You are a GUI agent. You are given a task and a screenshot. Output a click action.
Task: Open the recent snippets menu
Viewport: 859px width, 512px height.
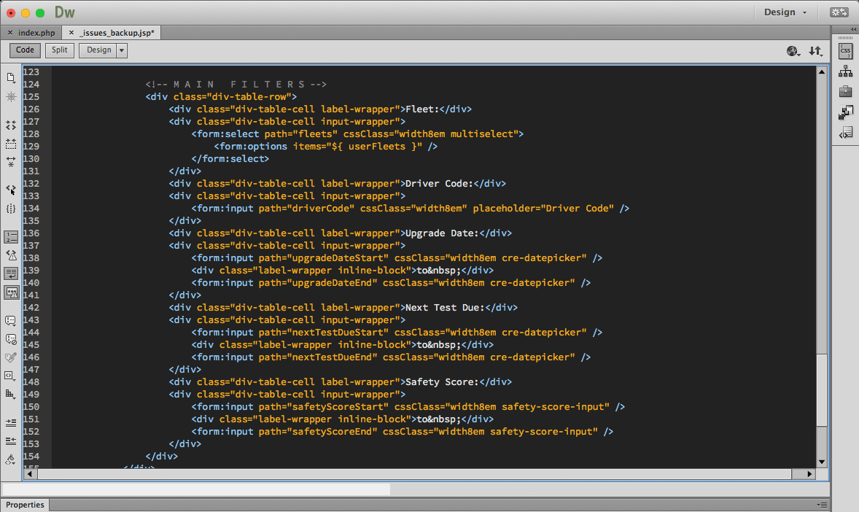click(11, 376)
